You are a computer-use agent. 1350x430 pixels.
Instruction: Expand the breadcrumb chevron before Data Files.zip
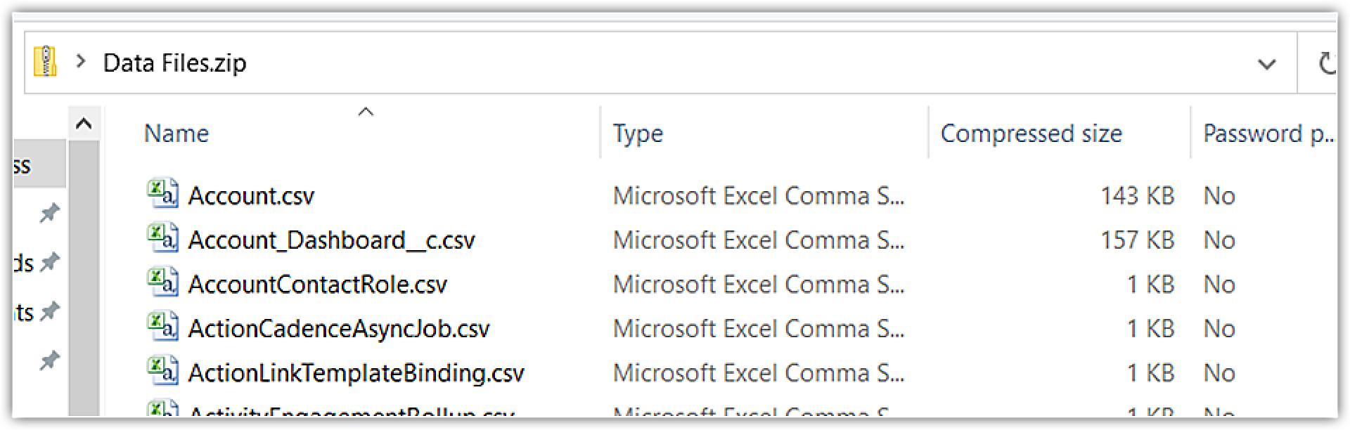(x=81, y=62)
